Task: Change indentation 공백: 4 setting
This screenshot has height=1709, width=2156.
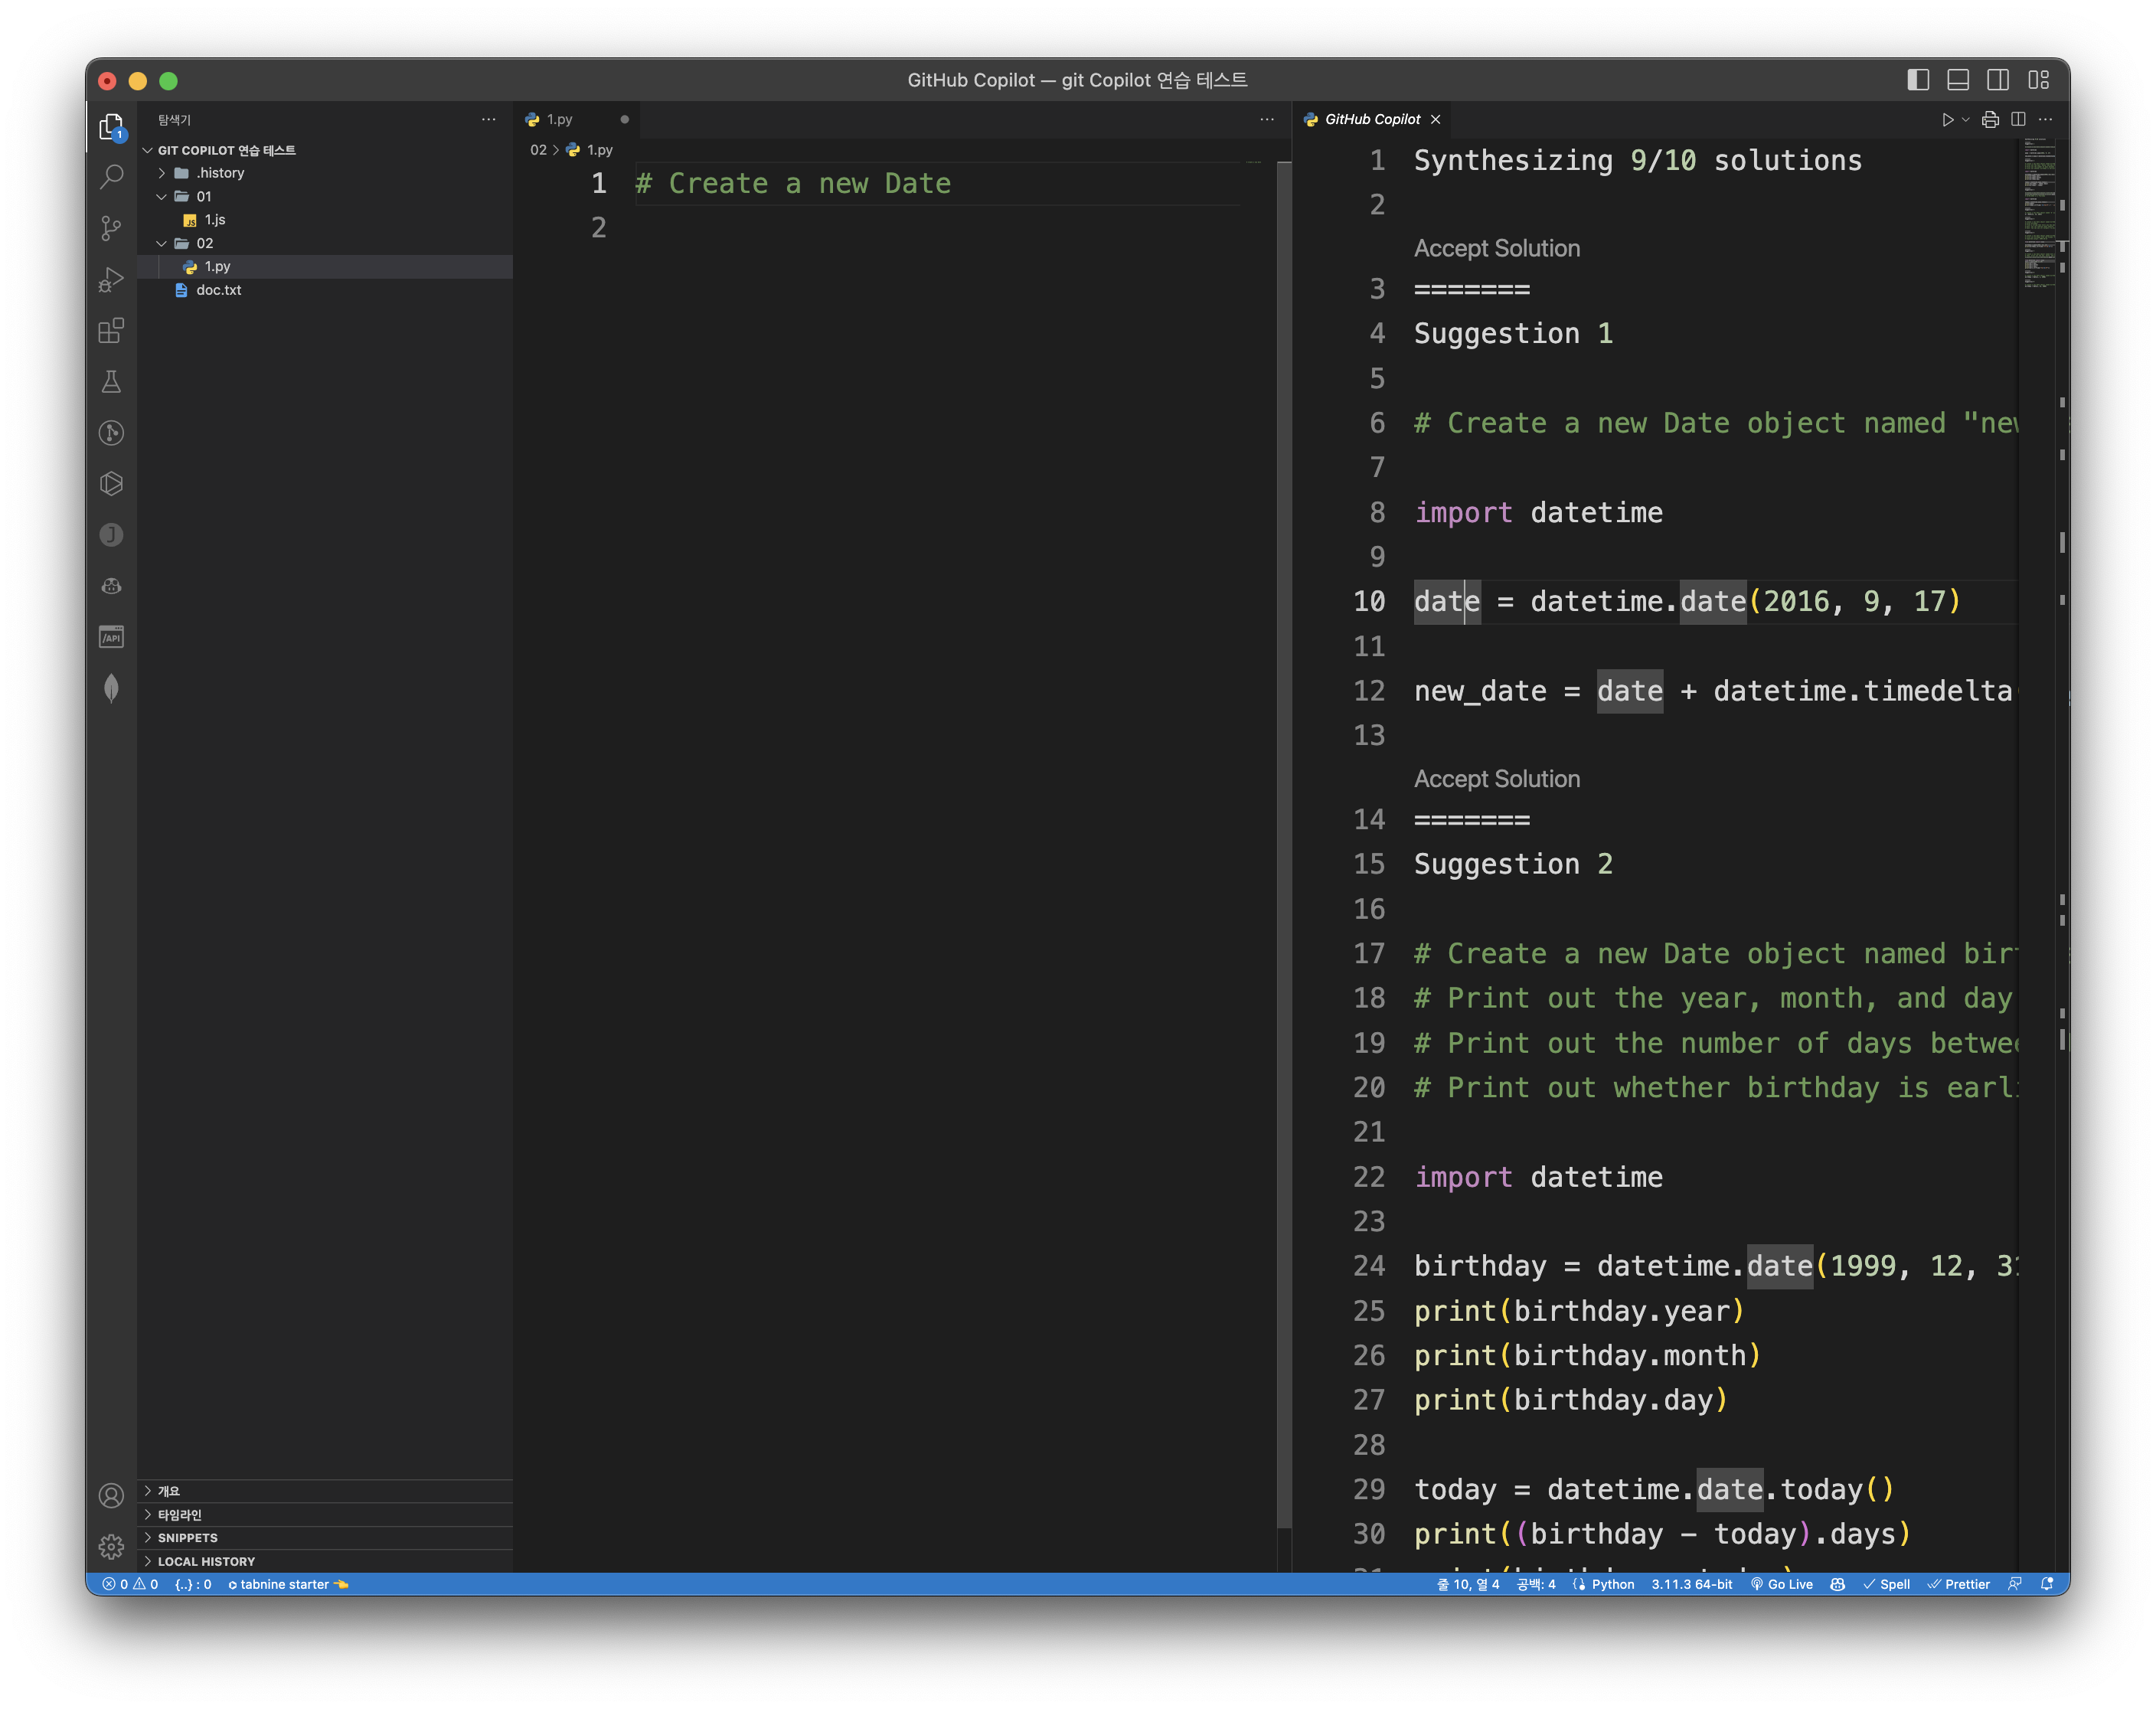Action: tap(1536, 1584)
